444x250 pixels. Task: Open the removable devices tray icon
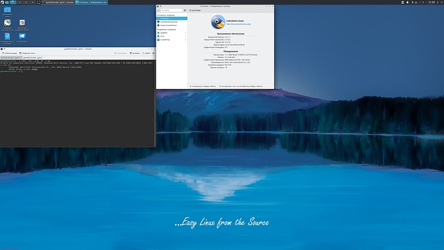412,3
